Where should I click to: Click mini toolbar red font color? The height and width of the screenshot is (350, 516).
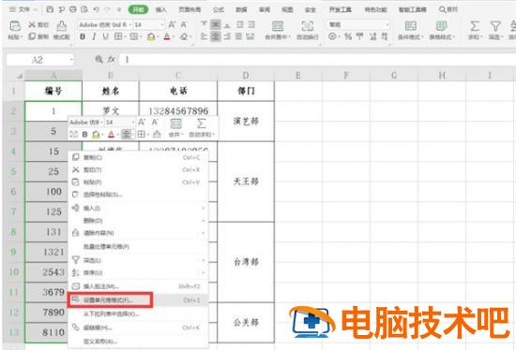pyautogui.click(x=112, y=134)
